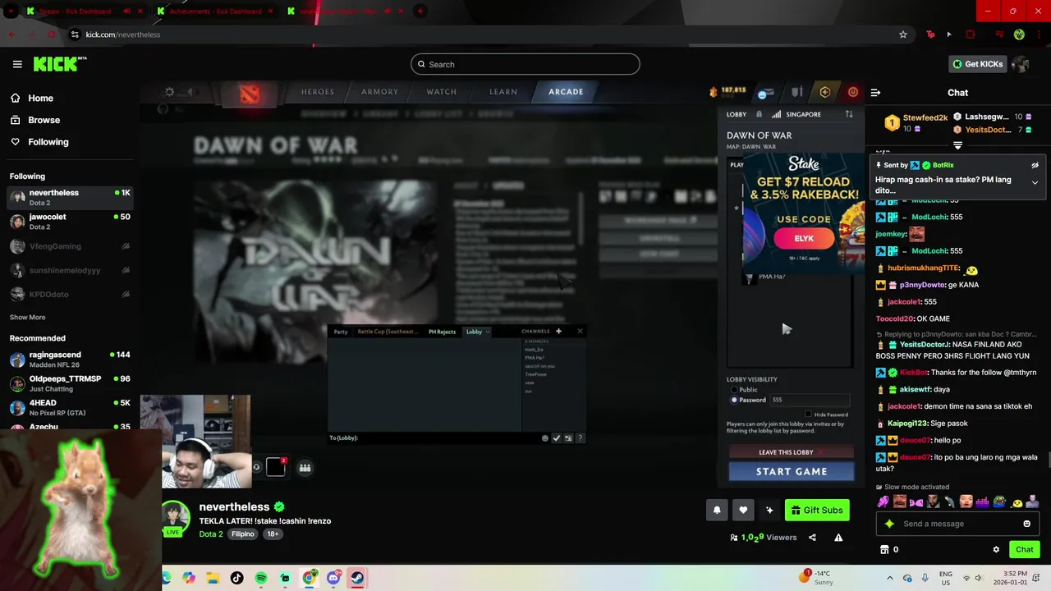
Task: Bookmark this page star icon
Action: tap(903, 34)
